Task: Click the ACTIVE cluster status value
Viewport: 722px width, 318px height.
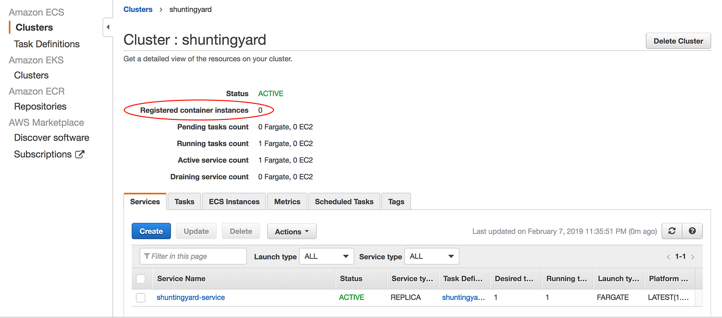Action: [271, 94]
